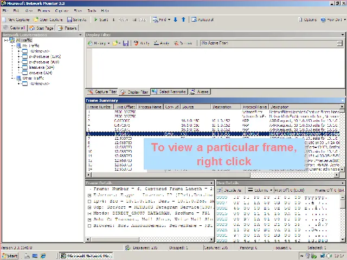Viewport: 347px width, 260px height.
Task: Toggle the Autoscroll toolbar button
Action: tap(202, 19)
